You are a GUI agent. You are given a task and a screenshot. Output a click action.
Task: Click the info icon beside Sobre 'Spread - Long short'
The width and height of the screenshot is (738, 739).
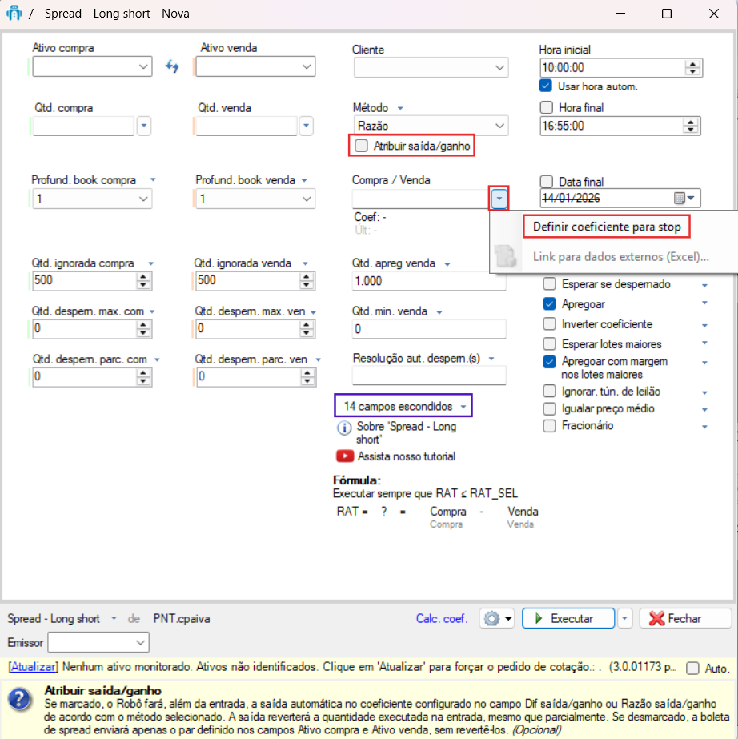tap(344, 428)
